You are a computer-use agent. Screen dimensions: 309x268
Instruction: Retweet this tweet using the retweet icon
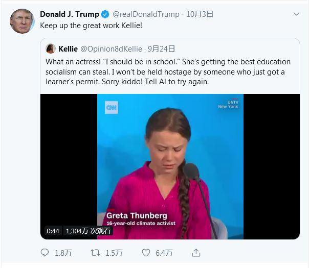[x=95, y=253]
